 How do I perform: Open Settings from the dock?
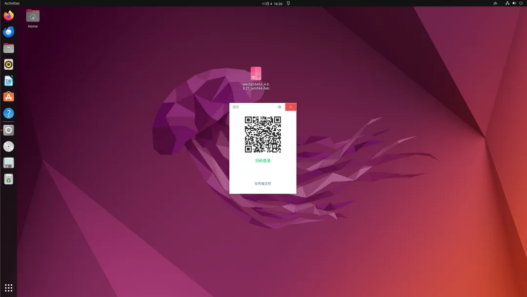[x=9, y=130]
